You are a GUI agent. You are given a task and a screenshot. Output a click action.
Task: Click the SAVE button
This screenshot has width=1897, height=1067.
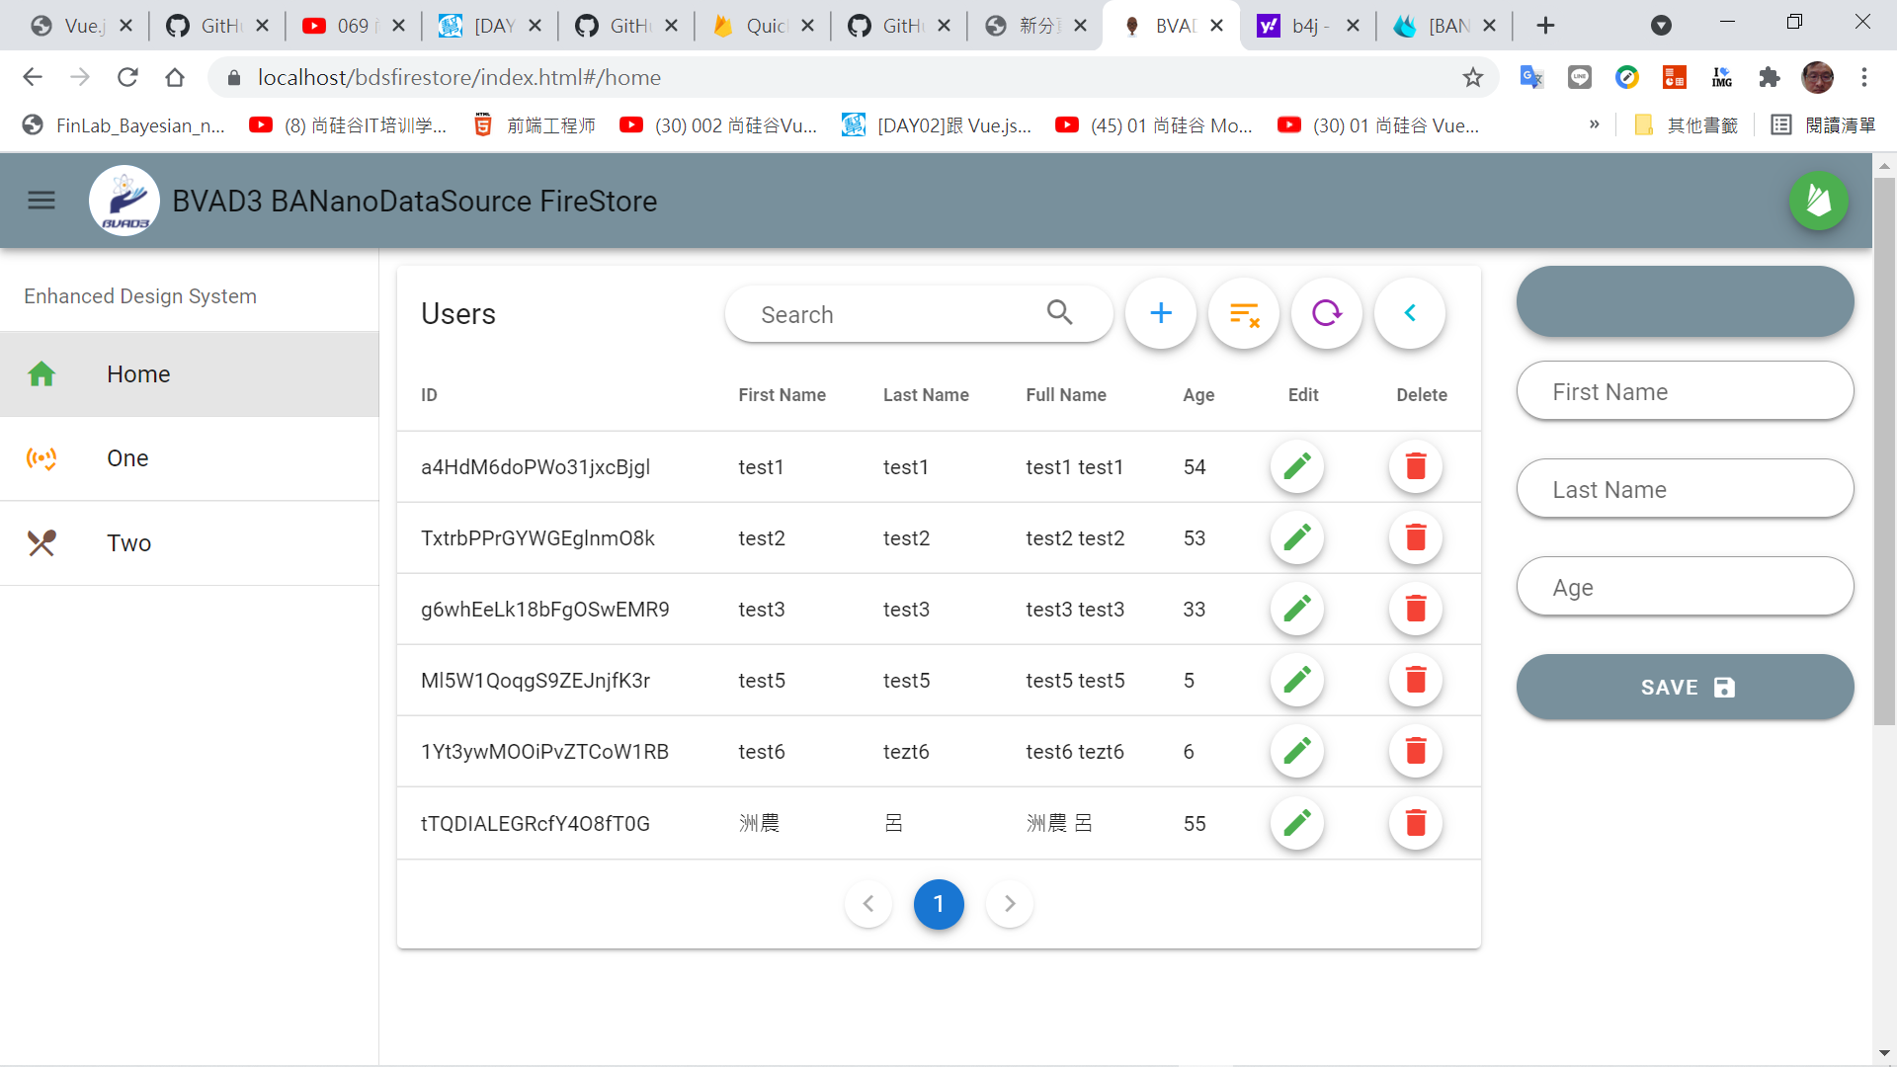click(1685, 687)
